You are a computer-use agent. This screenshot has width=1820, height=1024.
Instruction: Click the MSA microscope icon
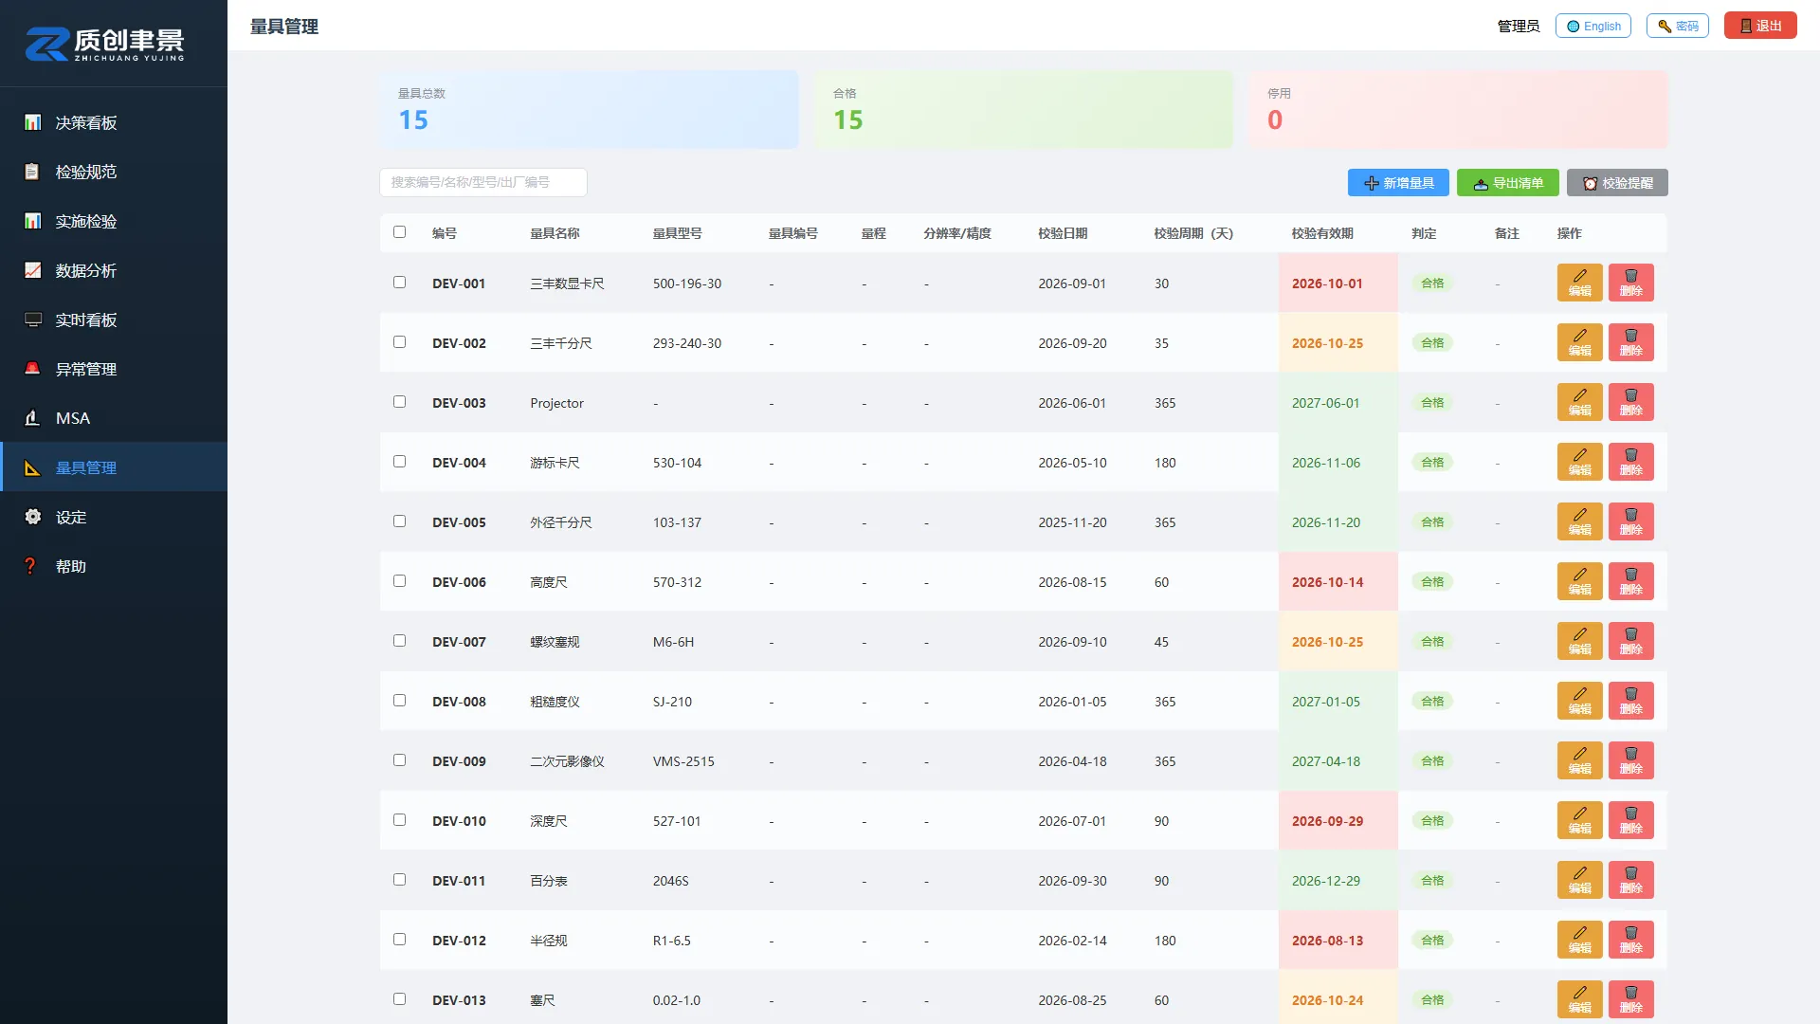point(32,418)
